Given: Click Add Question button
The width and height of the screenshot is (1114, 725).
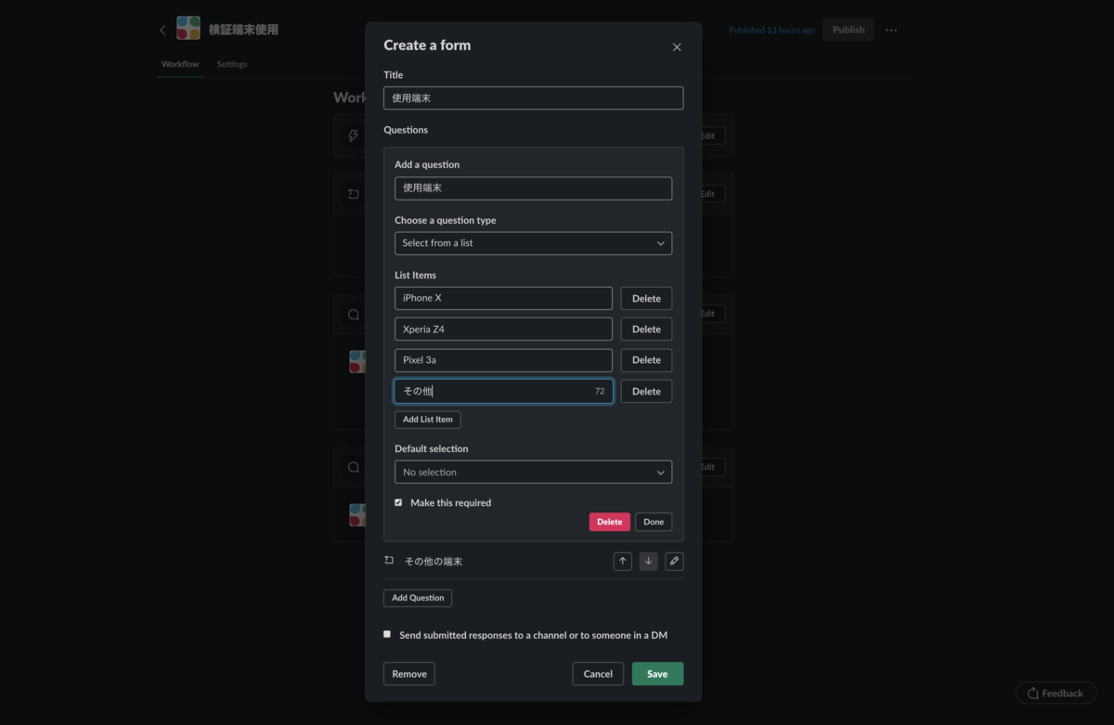Looking at the screenshot, I should pyautogui.click(x=418, y=598).
